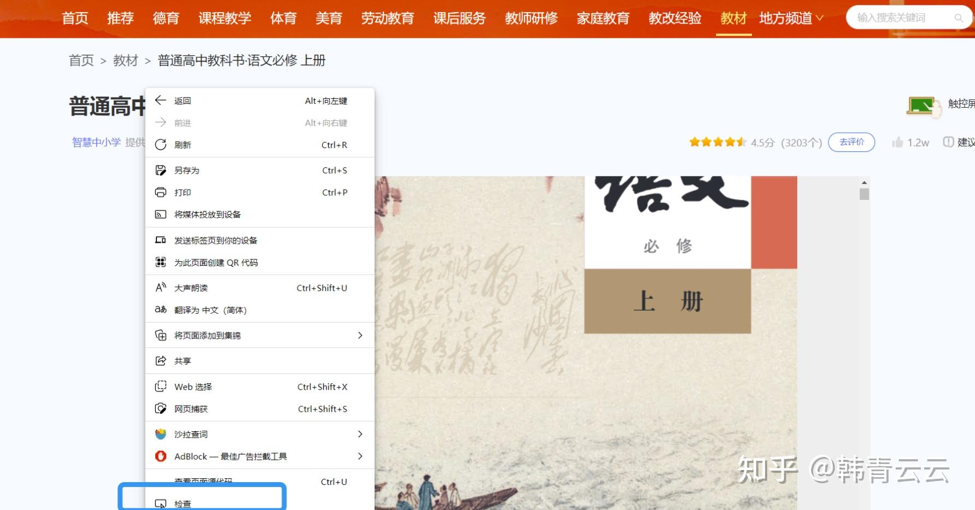Click the AdBlock extension icon
Screen dimensions: 975x510
click(x=160, y=456)
